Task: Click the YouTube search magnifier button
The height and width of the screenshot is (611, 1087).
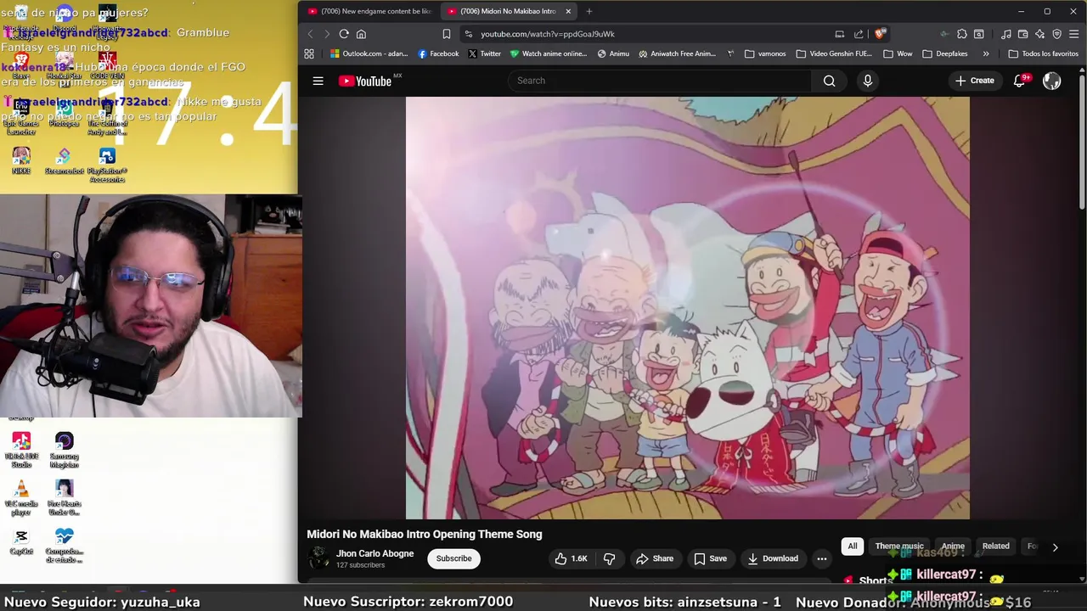Action: tap(829, 81)
